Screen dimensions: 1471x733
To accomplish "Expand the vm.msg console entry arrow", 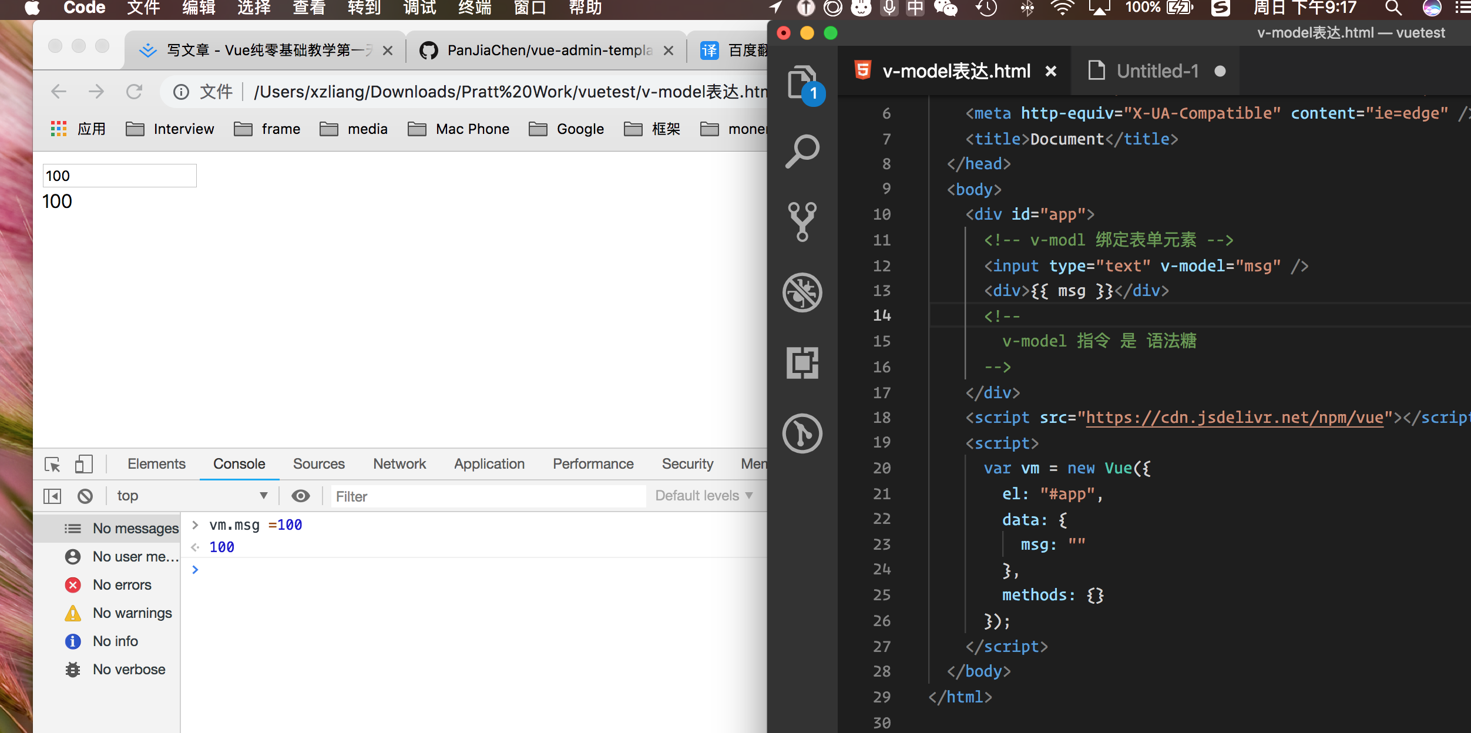I will [x=196, y=525].
